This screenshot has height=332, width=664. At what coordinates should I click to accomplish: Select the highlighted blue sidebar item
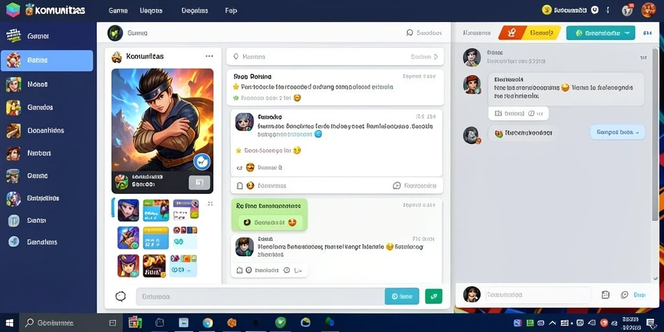coord(47,60)
